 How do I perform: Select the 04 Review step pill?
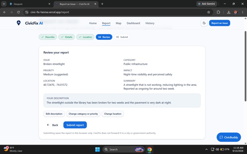104,37
